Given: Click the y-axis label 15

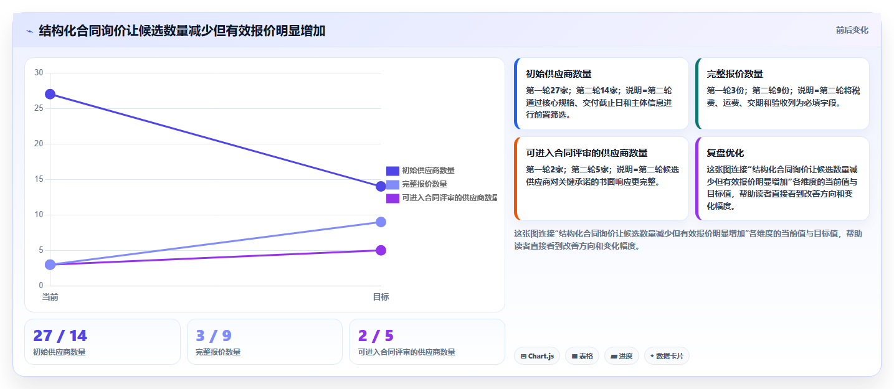Looking at the screenshot, I should [x=39, y=179].
